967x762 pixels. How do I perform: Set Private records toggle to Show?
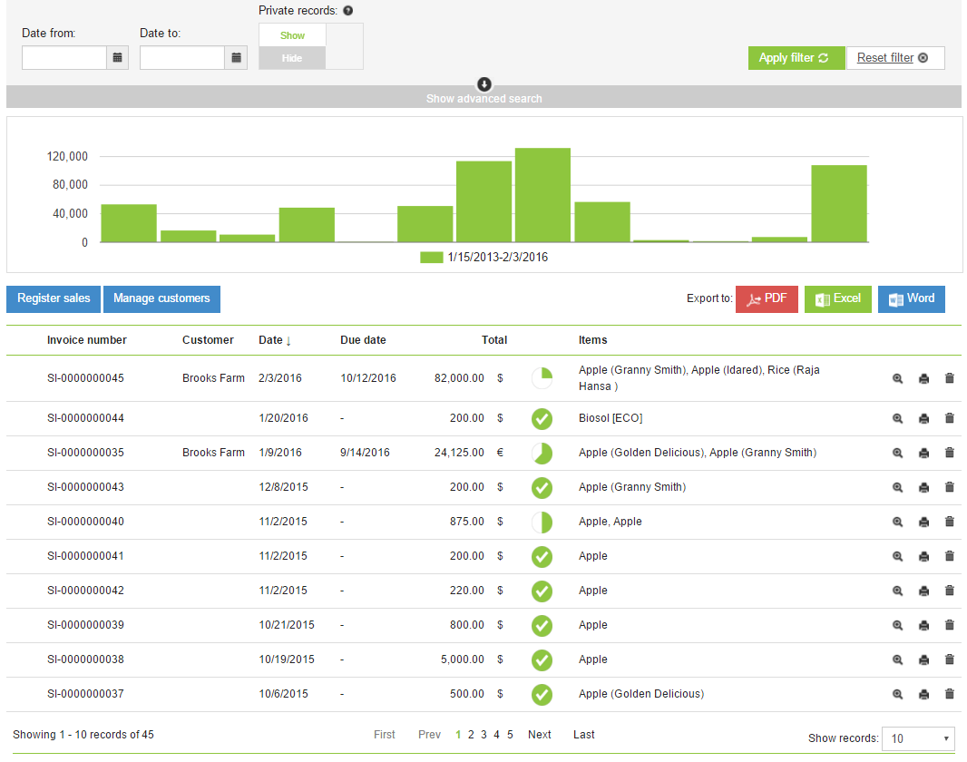pyautogui.click(x=292, y=35)
